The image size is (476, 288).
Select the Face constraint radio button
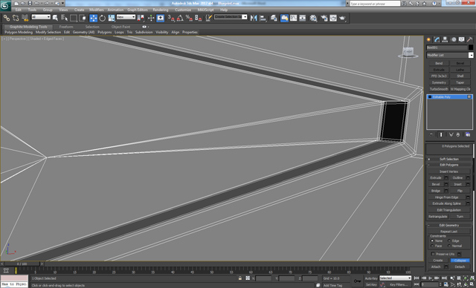432,246
